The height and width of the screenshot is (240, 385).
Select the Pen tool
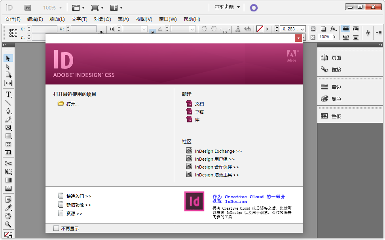[8, 111]
